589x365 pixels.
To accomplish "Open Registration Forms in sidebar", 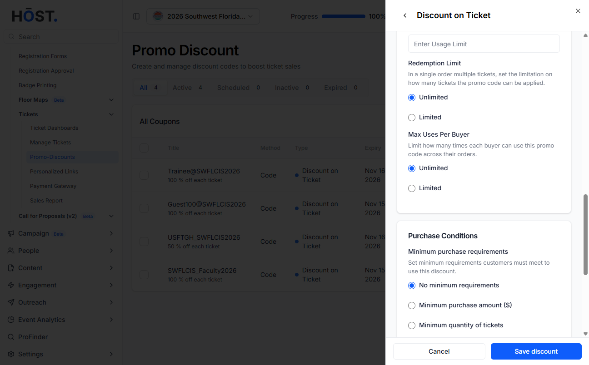I will click(x=43, y=56).
